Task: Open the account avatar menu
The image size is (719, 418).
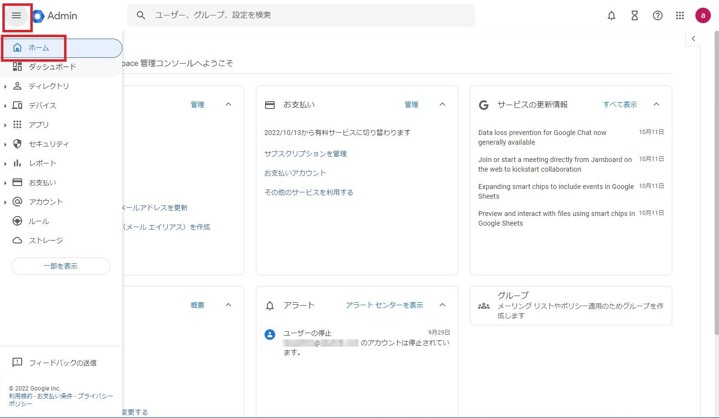Action: click(x=703, y=15)
